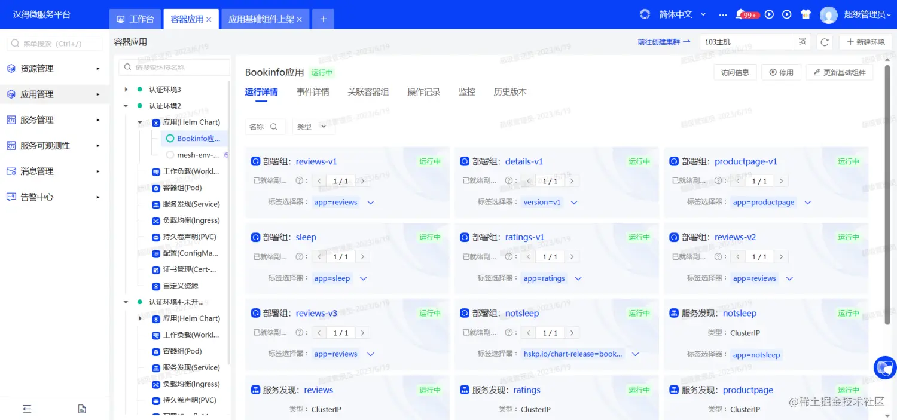Click the 停用 button
This screenshot has height=420, width=897.
click(x=781, y=72)
